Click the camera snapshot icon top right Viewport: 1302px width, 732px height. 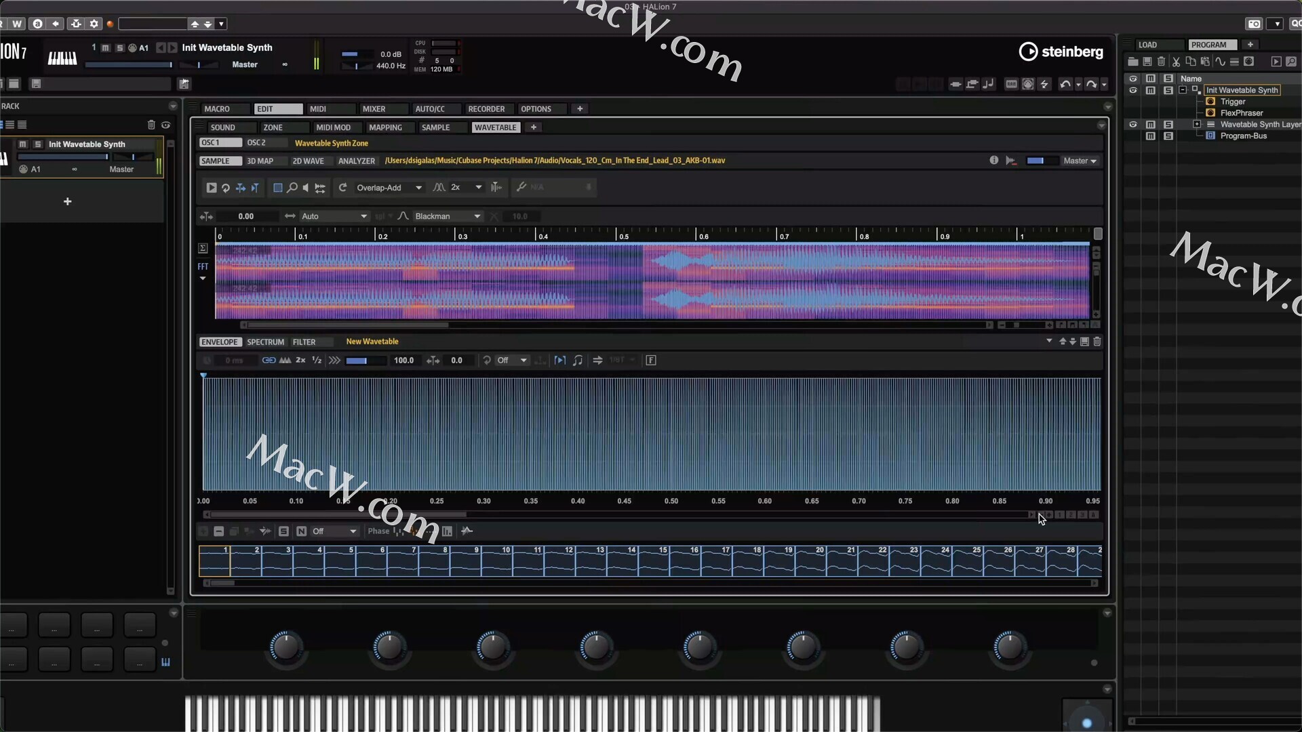(x=1254, y=24)
